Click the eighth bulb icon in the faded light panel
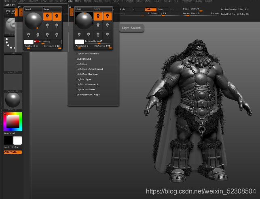Image resolution: width=260 pixels, height=199 pixels. 57,35
